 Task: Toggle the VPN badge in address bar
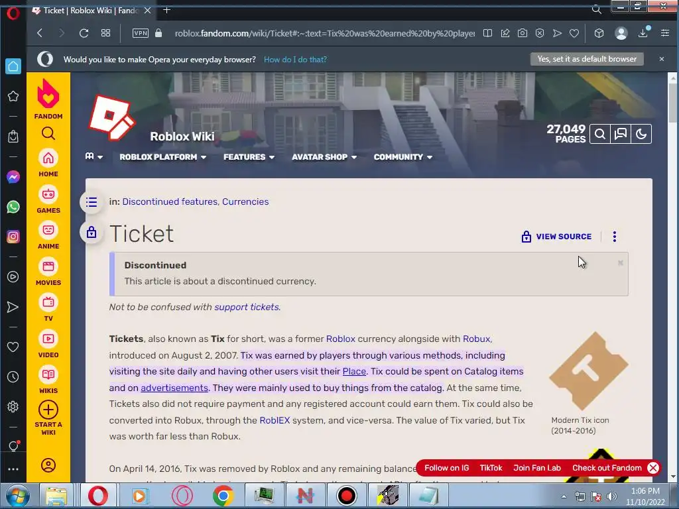click(x=141, y=33)
